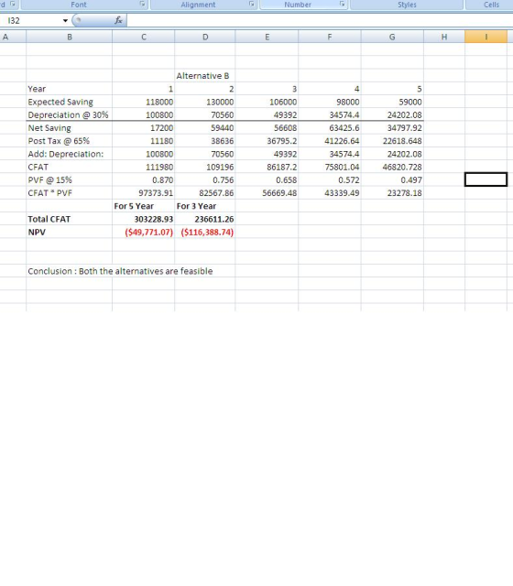Select Net Saving value 63425.6
The image size is (513, 586).
coord(330,128)
